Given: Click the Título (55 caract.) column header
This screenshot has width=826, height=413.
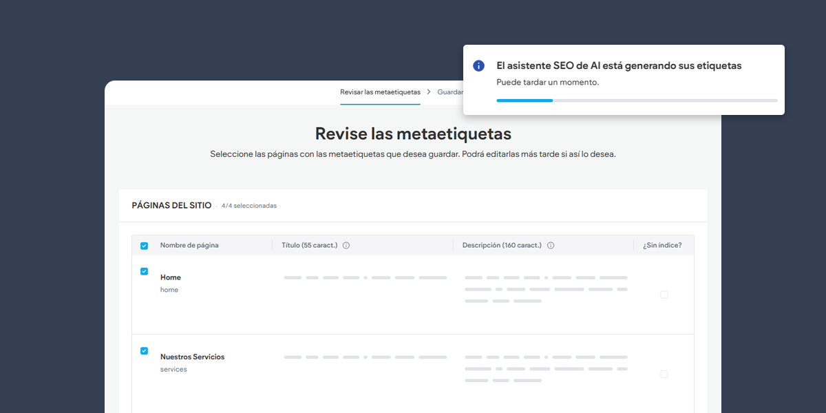Looking at the screenshot, I should click(309, 246).
